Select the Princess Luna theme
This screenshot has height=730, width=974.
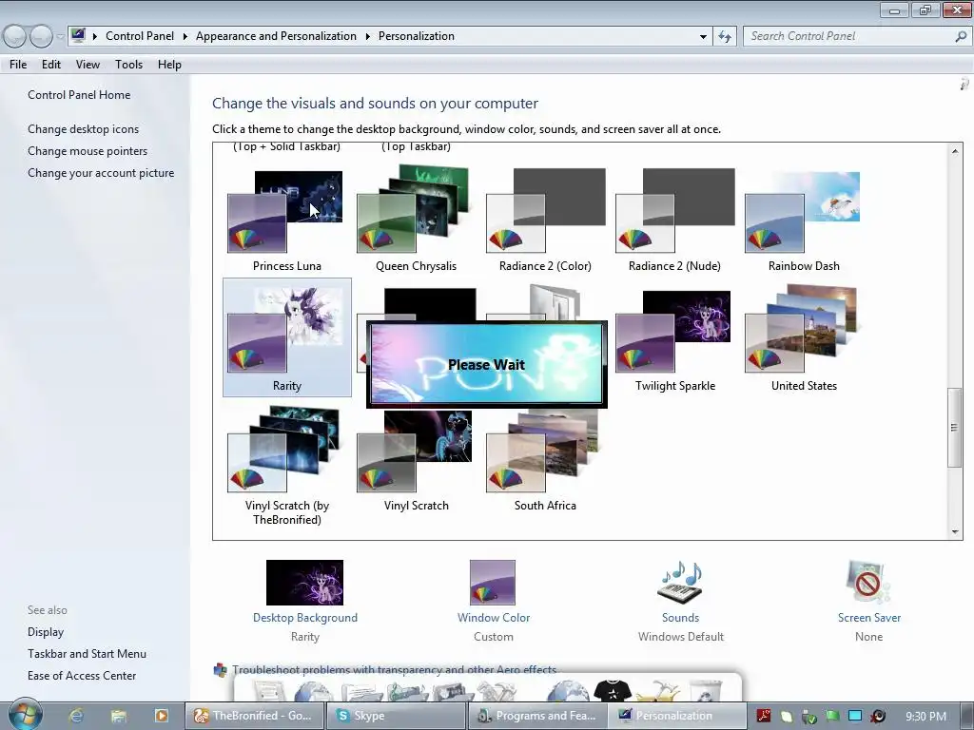(x=286, y=220)
